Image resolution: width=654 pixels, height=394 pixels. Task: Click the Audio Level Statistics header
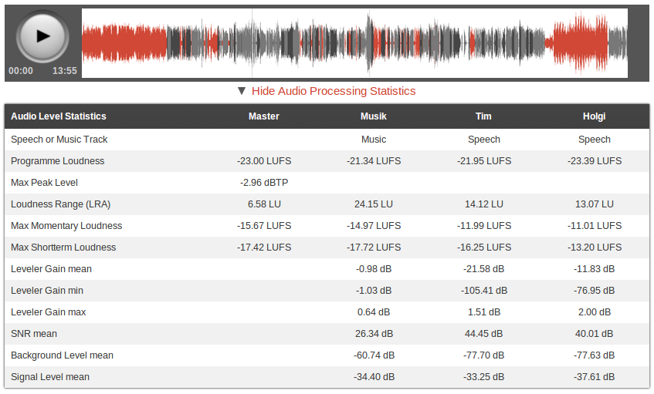click(x=59, y=116)
